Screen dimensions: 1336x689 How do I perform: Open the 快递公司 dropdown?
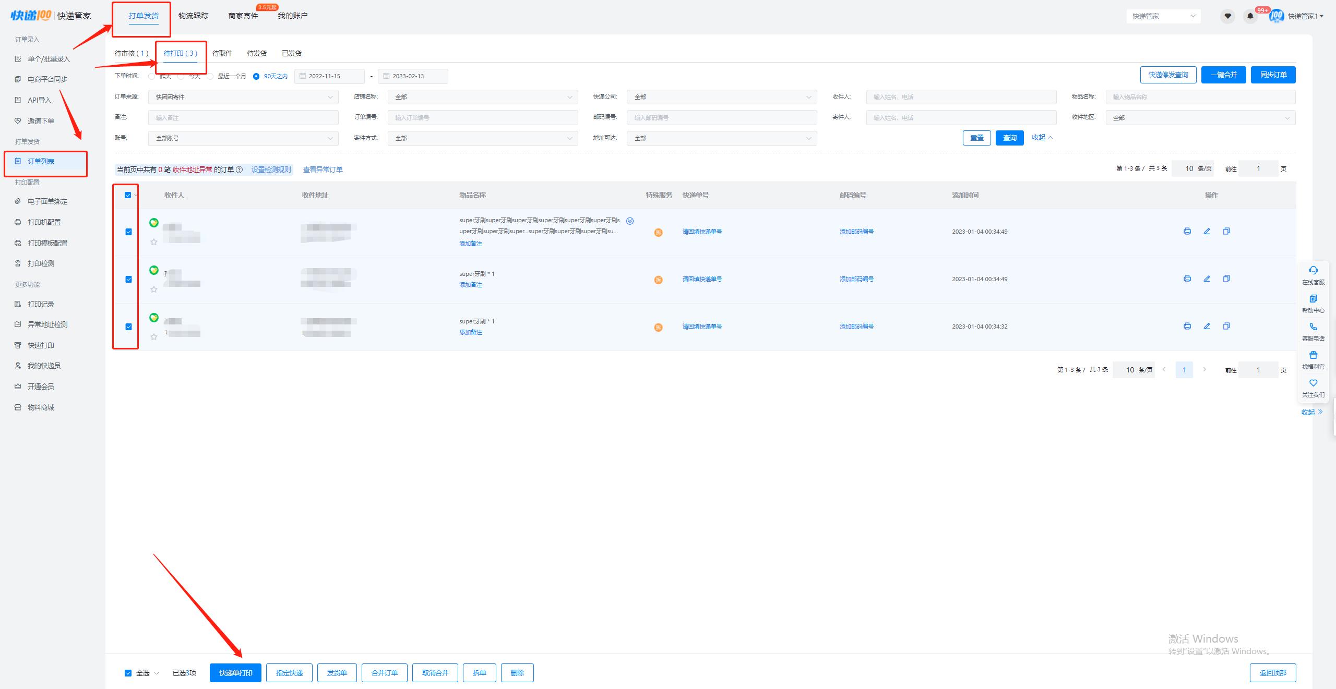[x=721, y=97]
